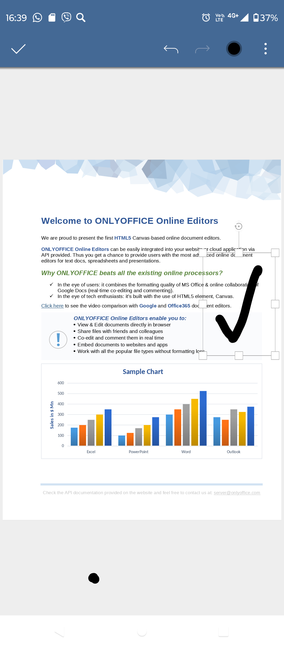Image resolution: width=284 pixels, height=647 pixels.
Task: Tap the top-right selection resize handle
Action: tap(275, 253)
